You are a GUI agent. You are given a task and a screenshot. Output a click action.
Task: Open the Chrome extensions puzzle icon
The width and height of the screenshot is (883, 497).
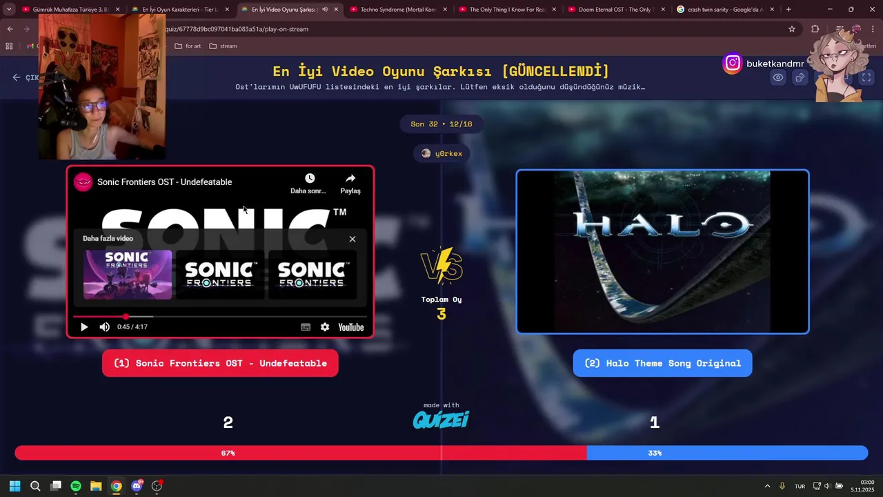click(815, 29)
